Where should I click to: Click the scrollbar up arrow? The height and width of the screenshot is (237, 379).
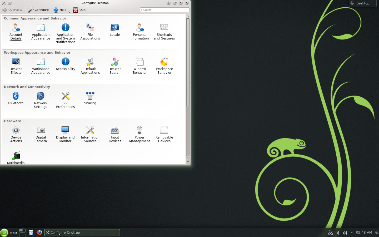(x=188, y=16)
